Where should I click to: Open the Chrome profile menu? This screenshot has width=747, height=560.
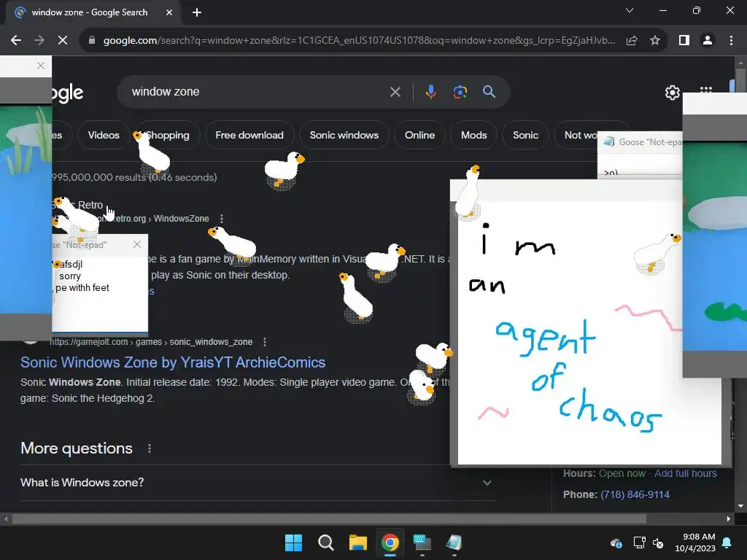click(708, 41)
